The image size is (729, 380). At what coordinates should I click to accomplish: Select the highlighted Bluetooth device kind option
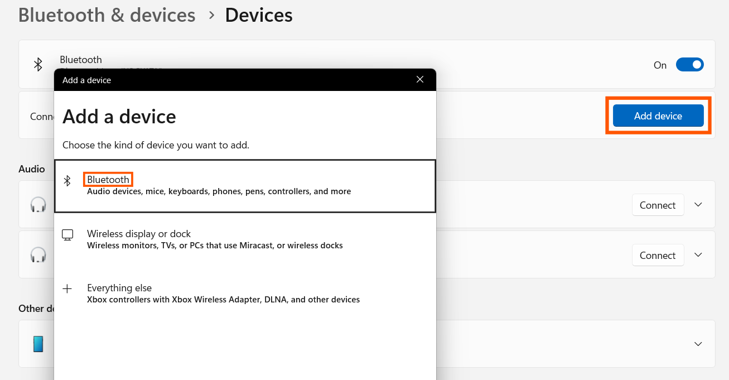tap(108, 179)
